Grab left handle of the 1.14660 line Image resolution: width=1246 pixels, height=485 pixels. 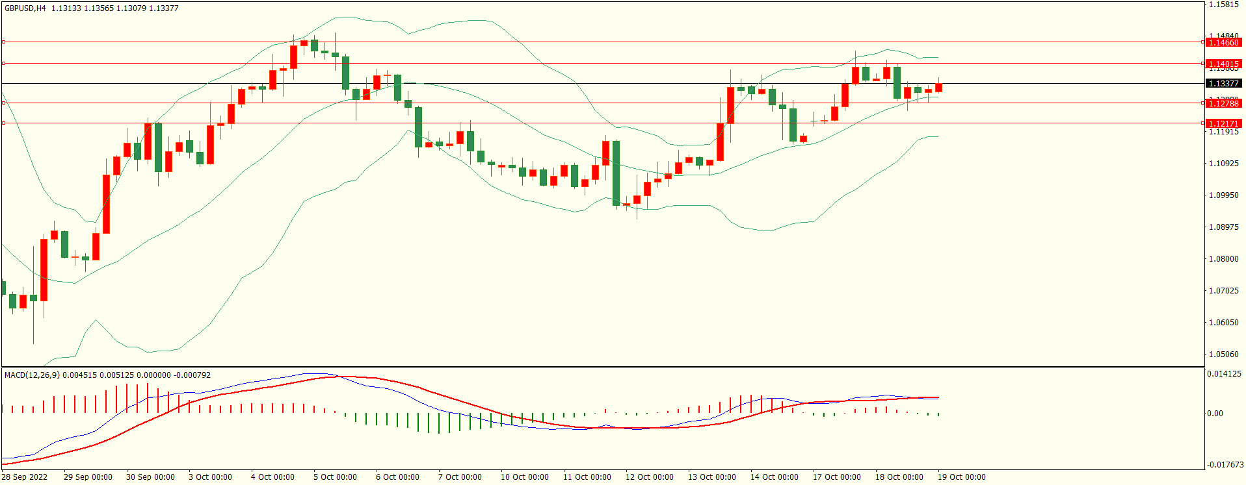coord(3,42)
